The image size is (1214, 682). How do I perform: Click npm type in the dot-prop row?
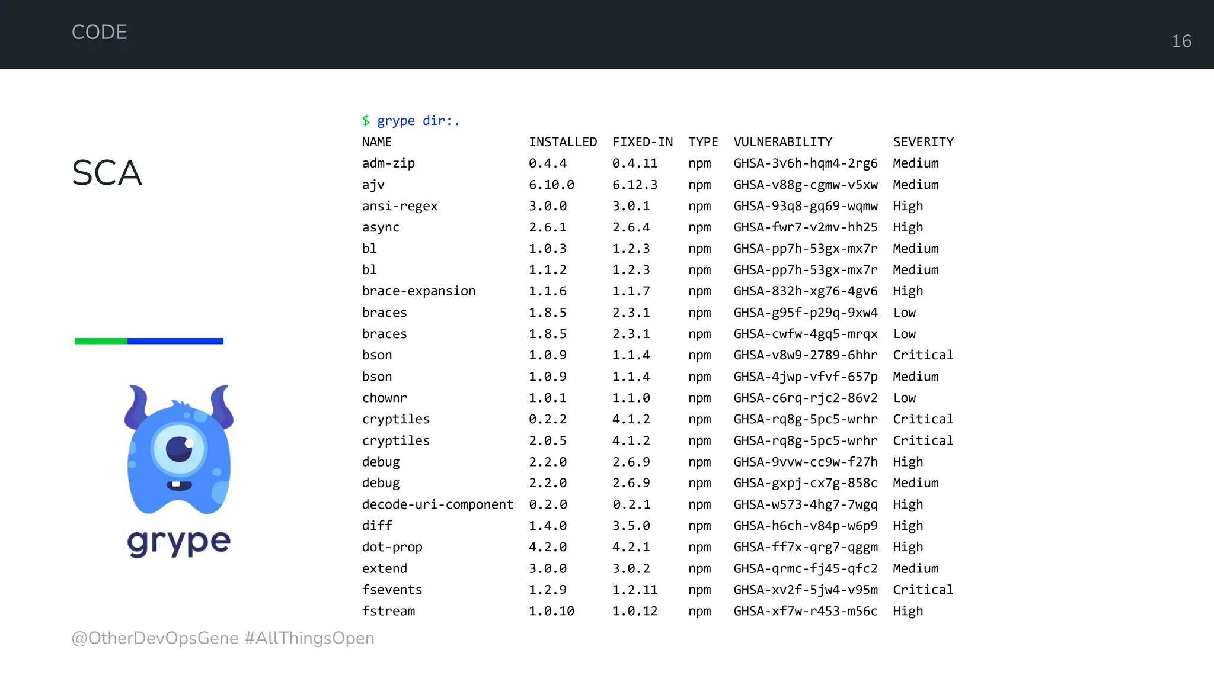coord(699,547)
